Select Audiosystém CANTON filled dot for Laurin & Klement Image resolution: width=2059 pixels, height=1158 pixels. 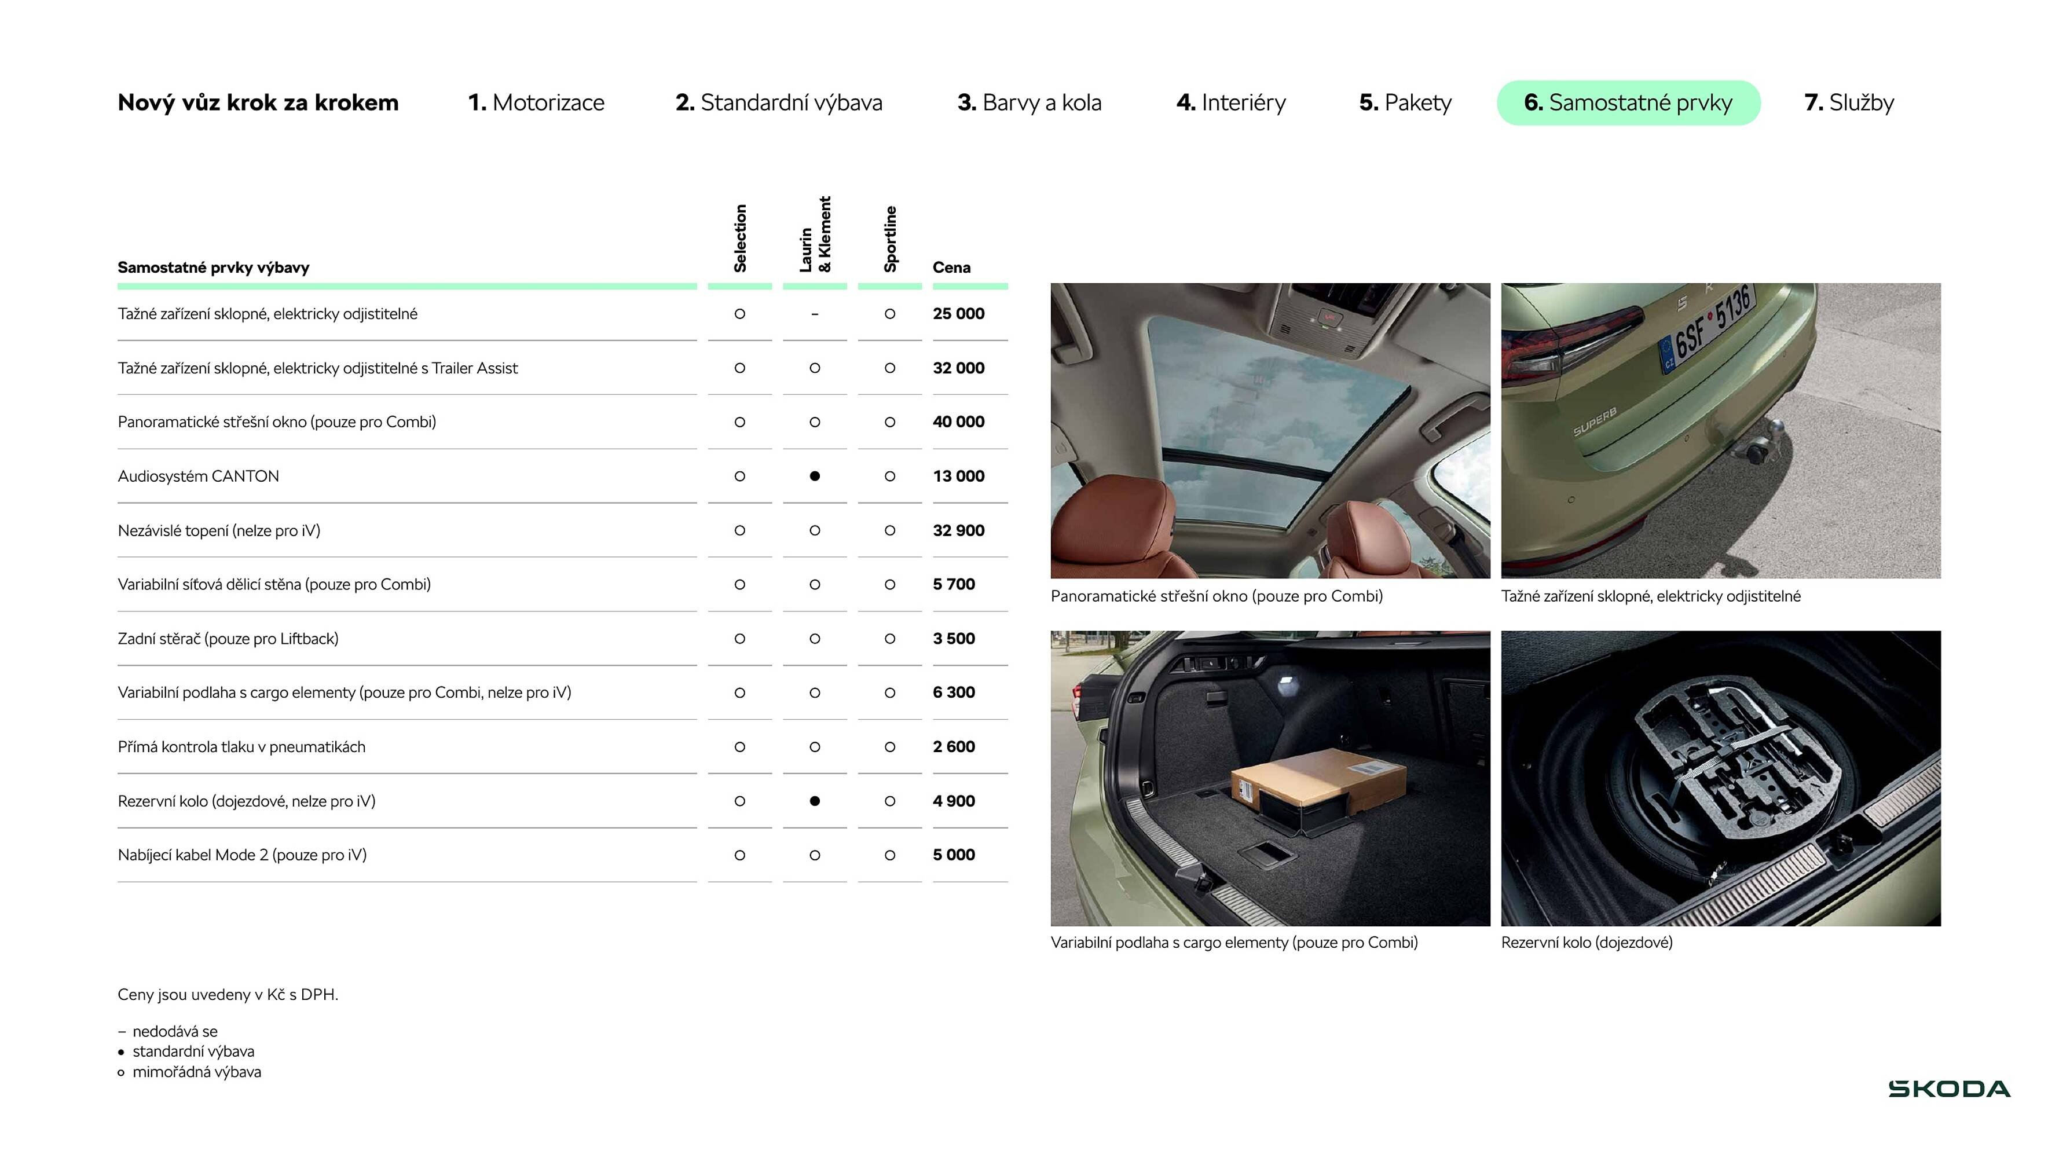coord(815,477)
